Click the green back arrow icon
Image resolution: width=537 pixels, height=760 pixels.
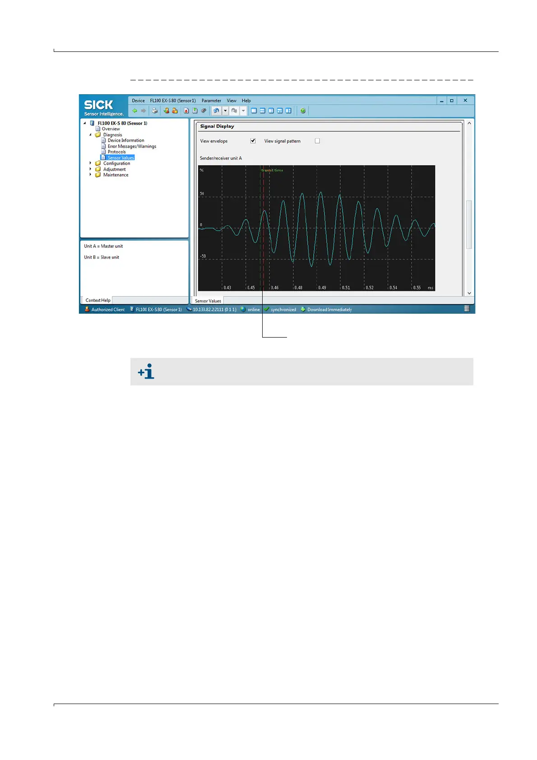(x=134, y=111)
